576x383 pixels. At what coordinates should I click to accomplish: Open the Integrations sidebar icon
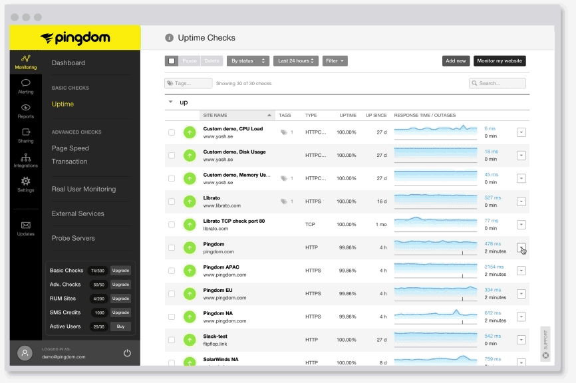tap(25, 160)
